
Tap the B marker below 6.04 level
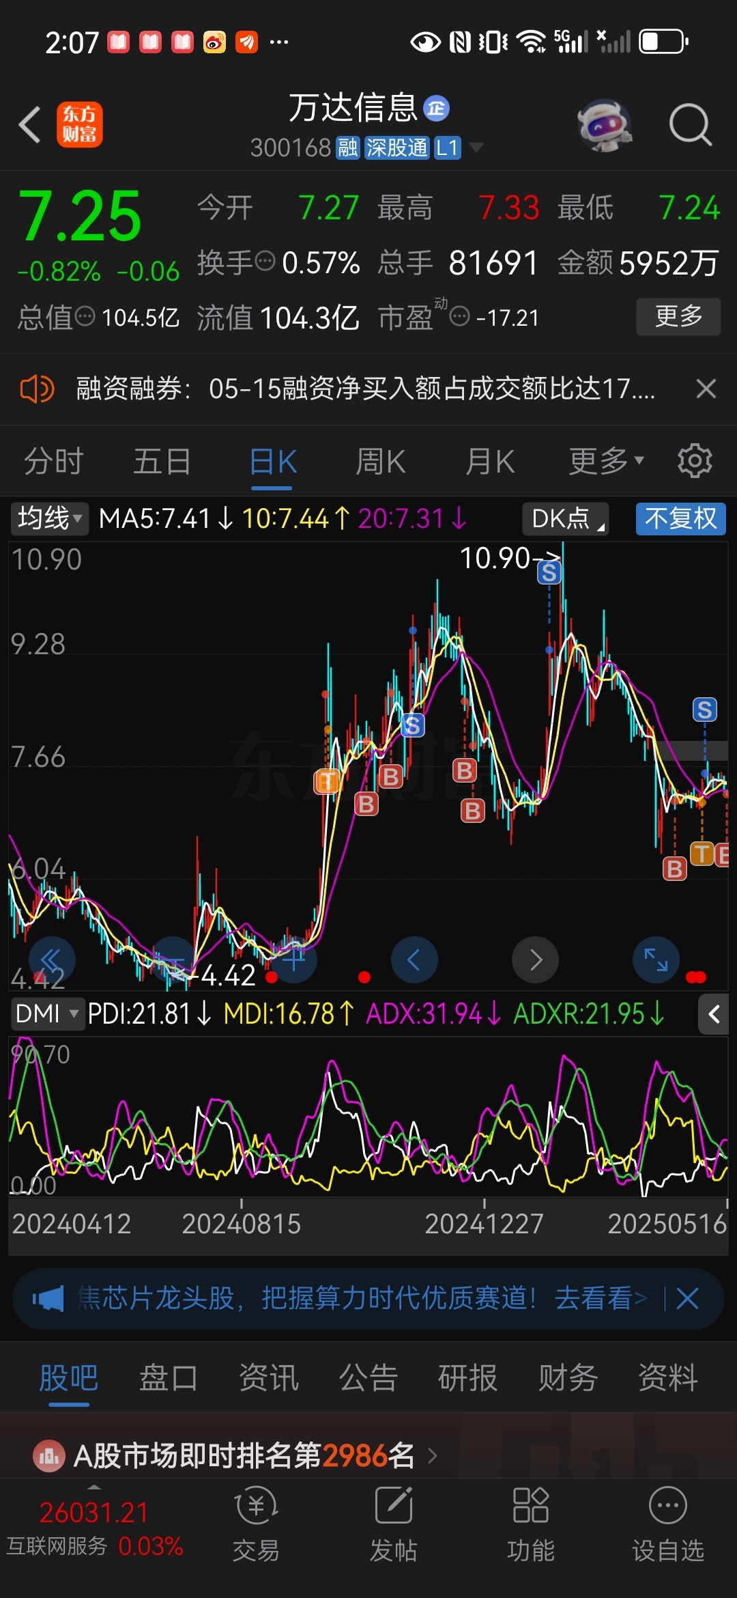675,869
